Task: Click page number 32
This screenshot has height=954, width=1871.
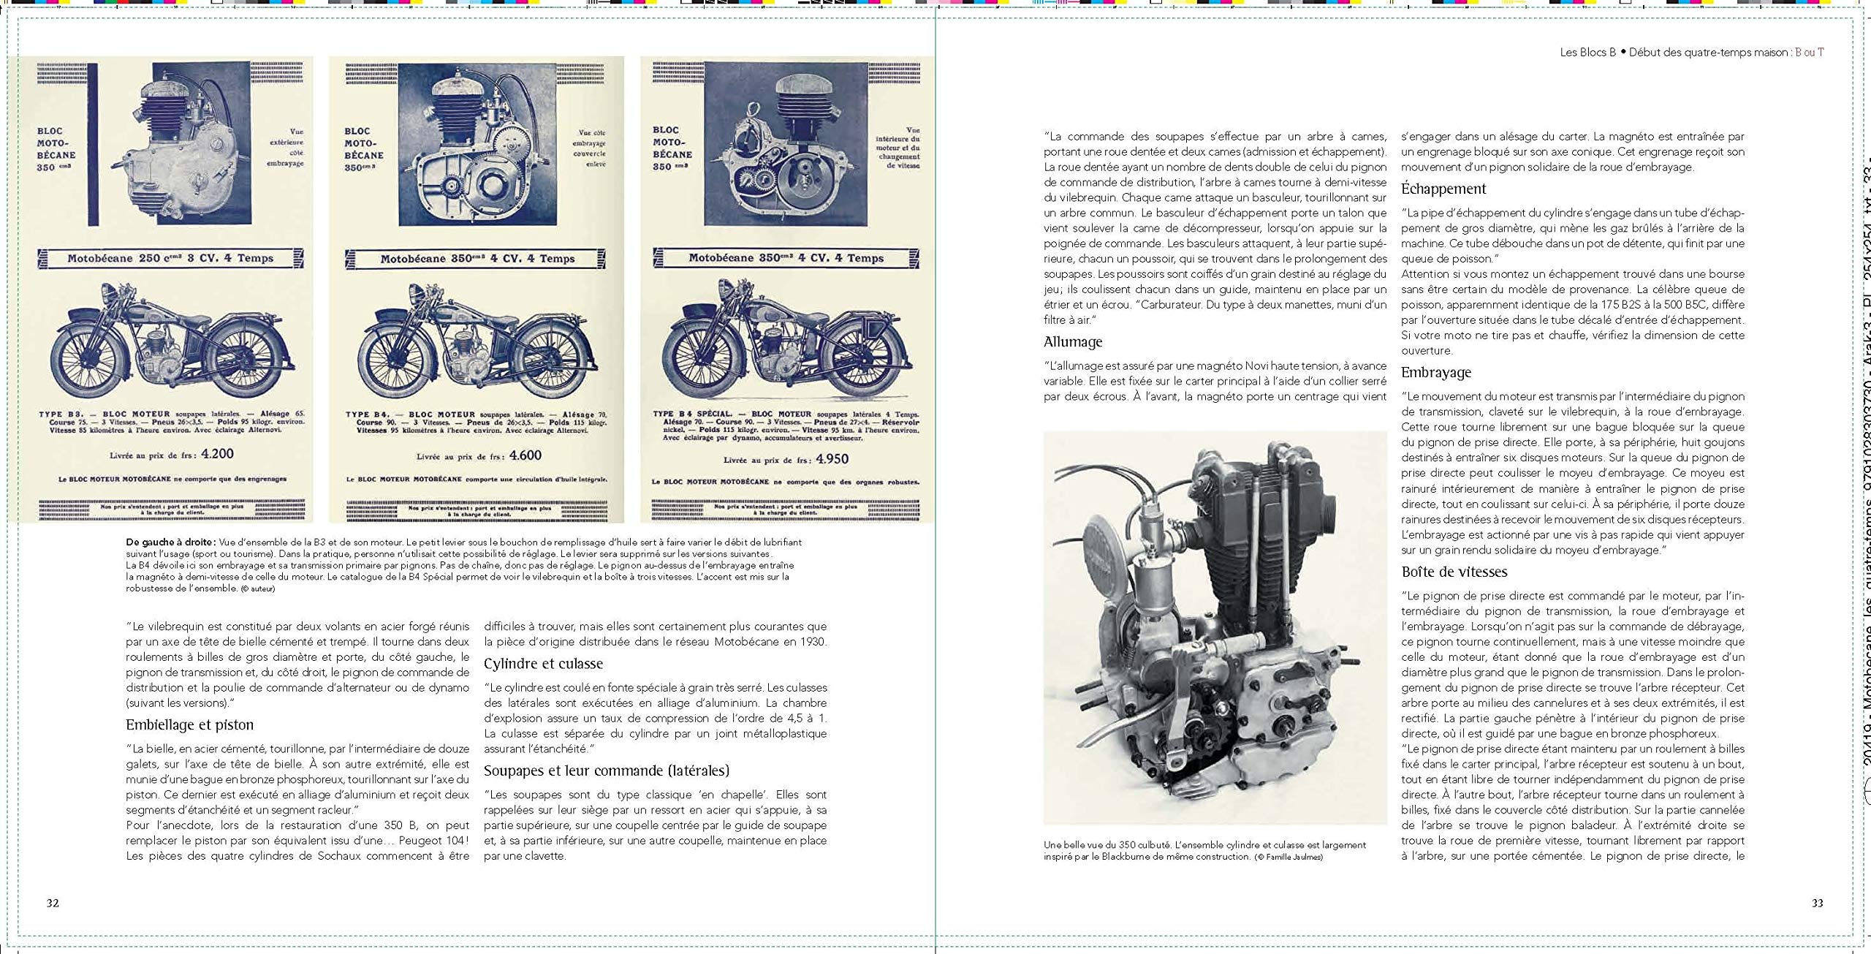Action: click(53, 903)
